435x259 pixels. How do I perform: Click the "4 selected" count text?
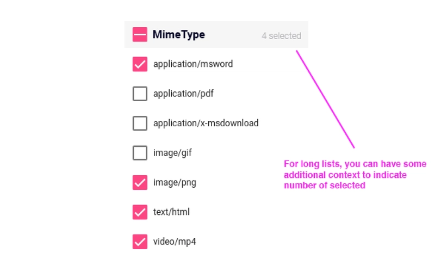281,36
